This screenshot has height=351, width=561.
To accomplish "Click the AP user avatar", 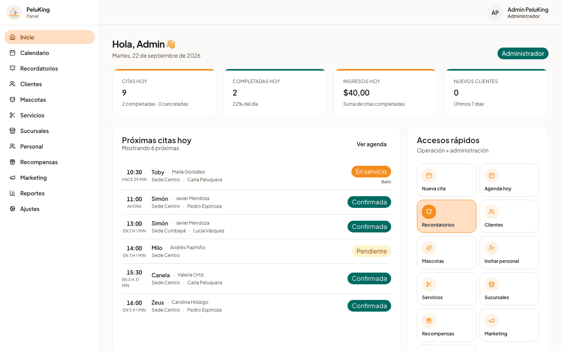I will click(x=495, y=12).
